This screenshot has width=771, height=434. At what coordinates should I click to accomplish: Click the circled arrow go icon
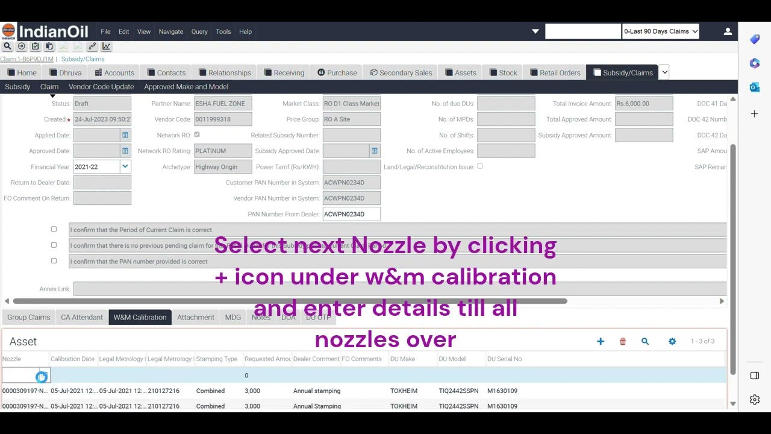click(22, 46)
